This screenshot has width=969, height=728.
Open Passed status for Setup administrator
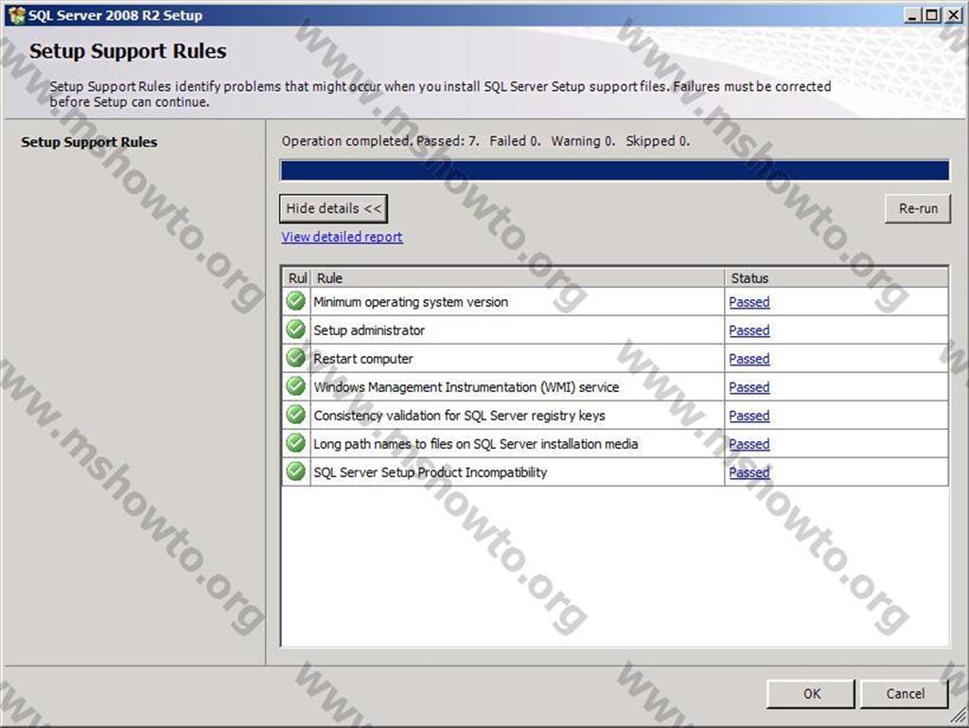(x=749, y=330)
